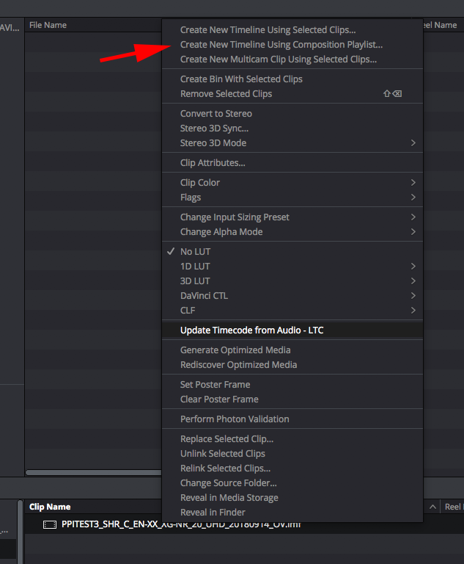Screen dimensions: 464x564
Task: Select Create New Multicam Clip Using Selected Clips
Action: [292, 59]
